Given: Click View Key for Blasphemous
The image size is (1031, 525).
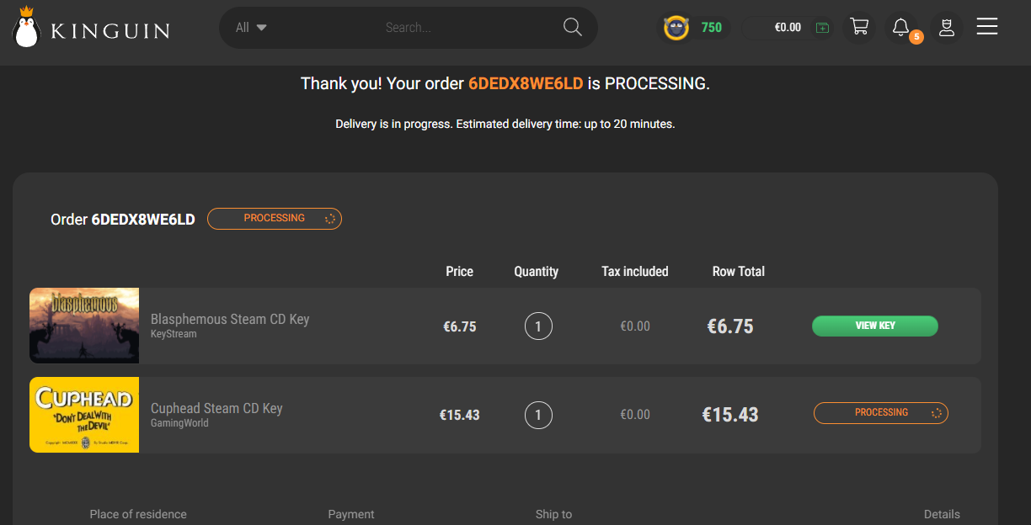Looking at the screenshot, I should (x=874, y=326).
